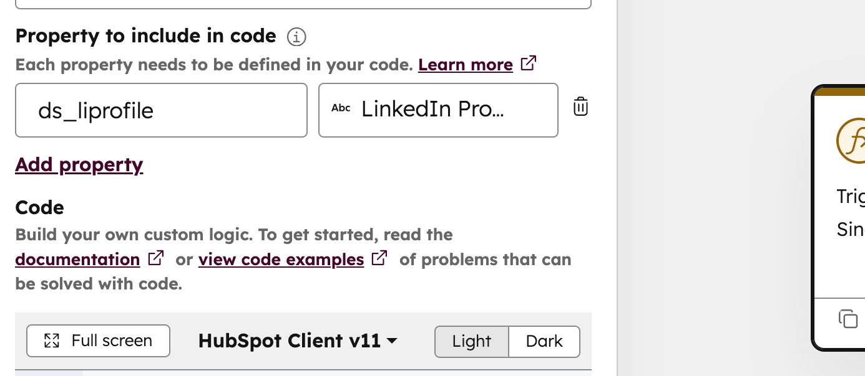
Task: Open the HubSpot Client v11 version dropdown
Action: [298, 341]
